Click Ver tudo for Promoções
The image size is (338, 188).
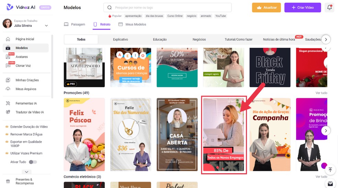pyautogui.click(x=321, y=93)
